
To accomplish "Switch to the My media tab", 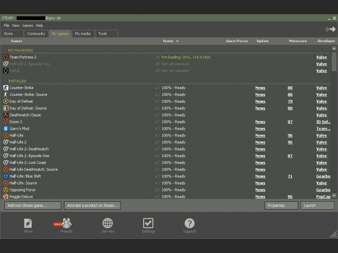I will (83, 34).
